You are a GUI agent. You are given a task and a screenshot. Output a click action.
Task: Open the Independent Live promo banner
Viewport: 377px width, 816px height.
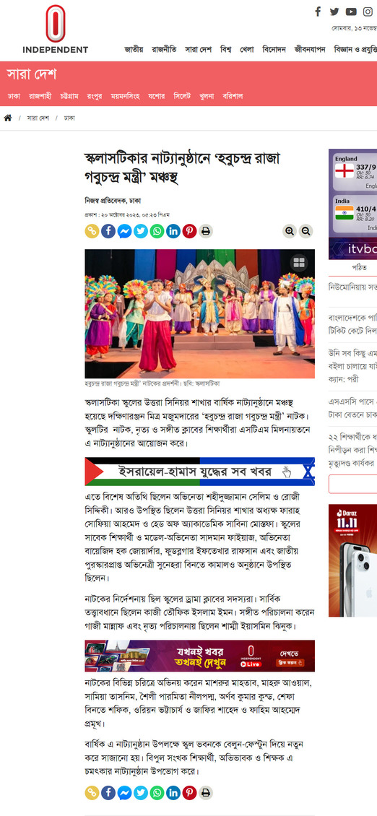[x=200, y=656]
